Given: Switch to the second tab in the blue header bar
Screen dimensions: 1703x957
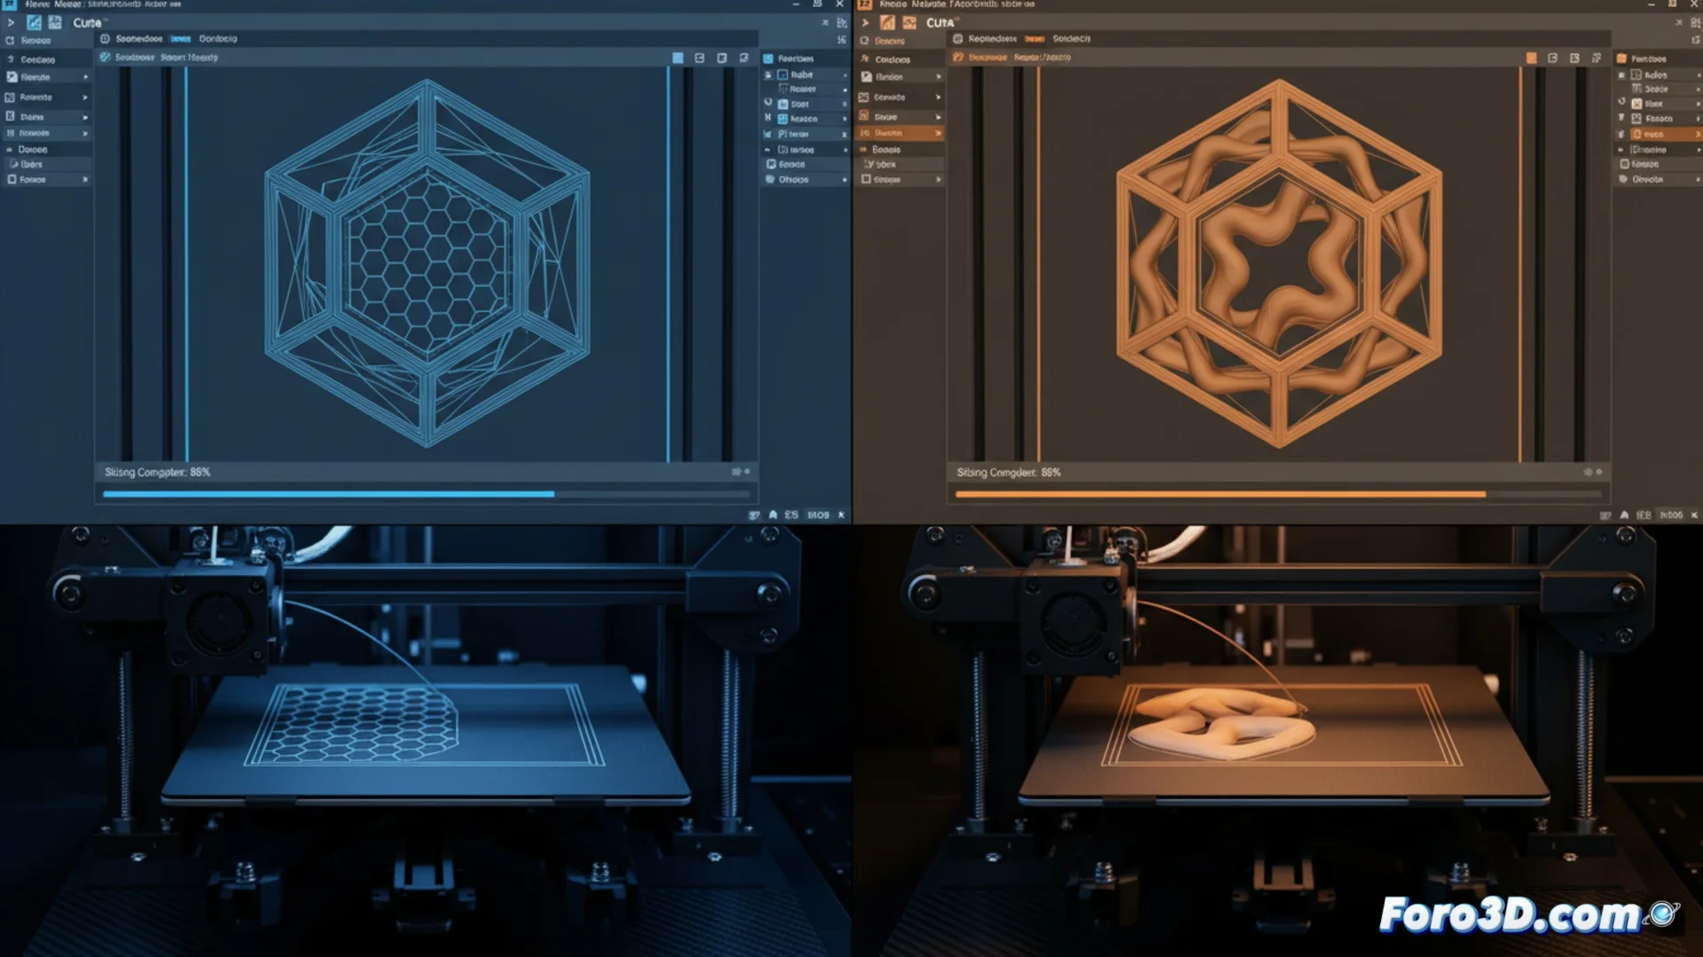Looking at the screenshot, I should (182, 39).
